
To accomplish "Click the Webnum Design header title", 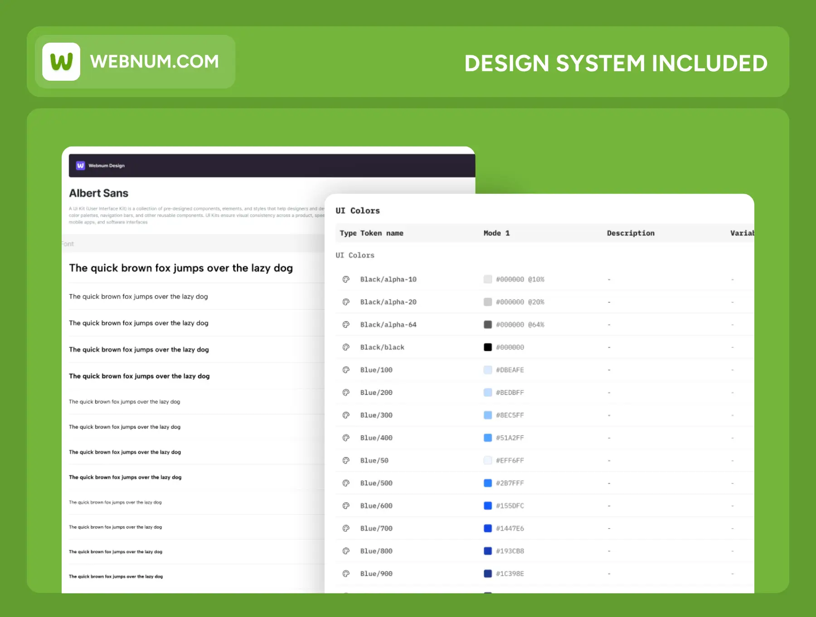I will (x=107, y=166).
